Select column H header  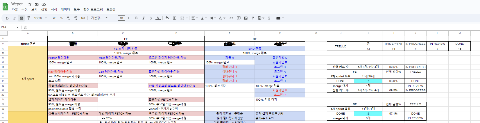(341, 33)
